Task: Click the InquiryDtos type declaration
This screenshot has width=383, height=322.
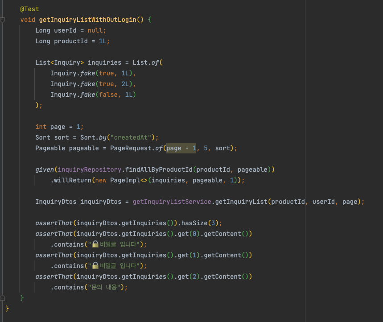Action: coord(56,202)
